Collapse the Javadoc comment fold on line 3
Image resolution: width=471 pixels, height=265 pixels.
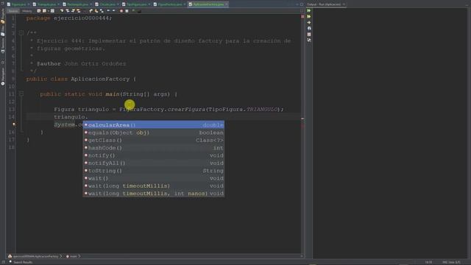pyautogui.click(x=21, y=33)
